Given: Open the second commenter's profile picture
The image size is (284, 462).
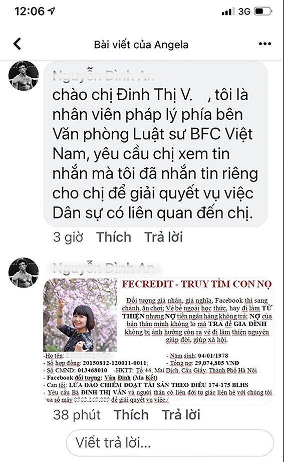Looking at the screenshot, I should coord(24,273).
